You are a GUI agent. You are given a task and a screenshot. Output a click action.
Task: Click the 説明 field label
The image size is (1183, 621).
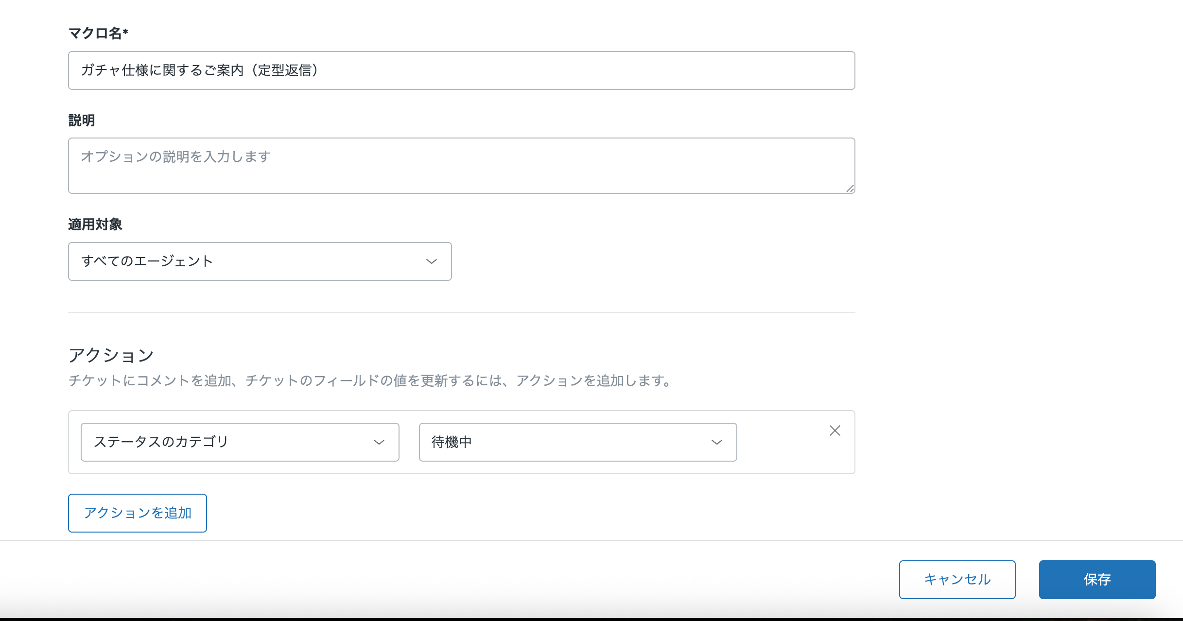point(82,120)
